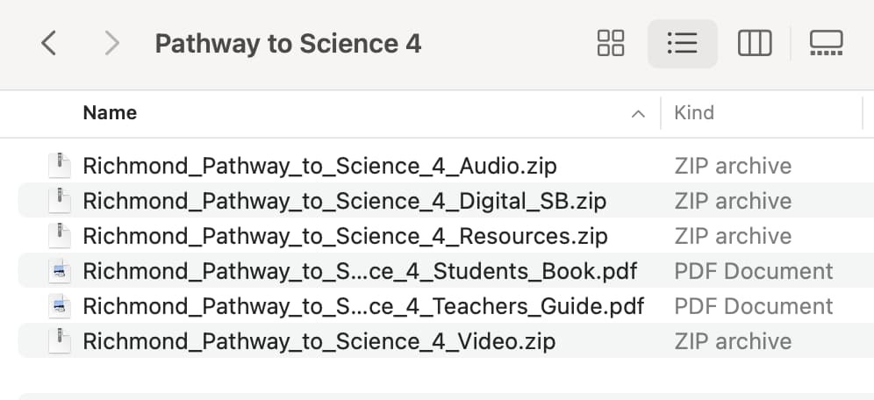This screenshot has width=874, height=400.
Task: Toggle sort order using Name column arrow
Action: tap(638, 114)
